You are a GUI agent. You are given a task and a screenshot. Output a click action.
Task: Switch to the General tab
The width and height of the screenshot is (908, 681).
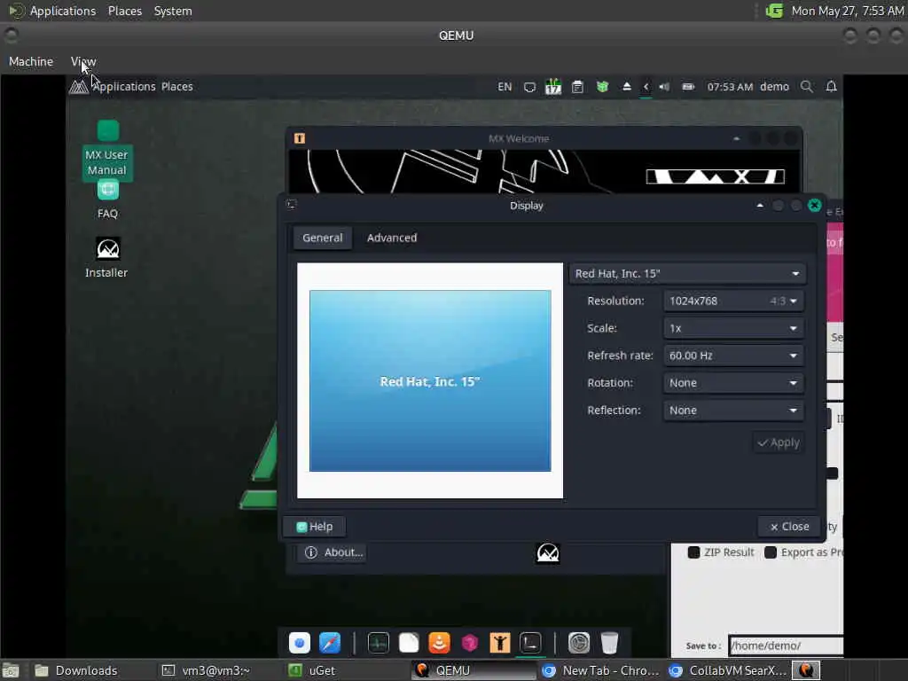point(323,238)
